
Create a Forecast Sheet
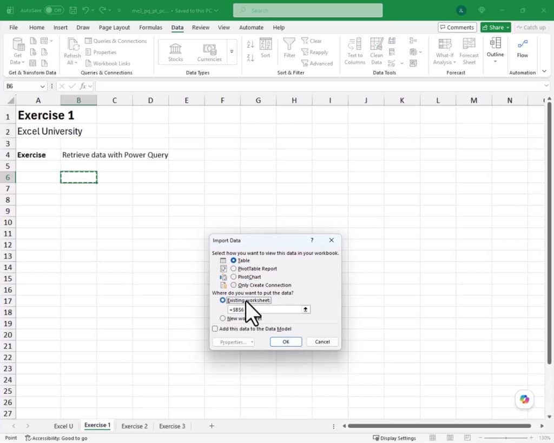pos(469,51)
